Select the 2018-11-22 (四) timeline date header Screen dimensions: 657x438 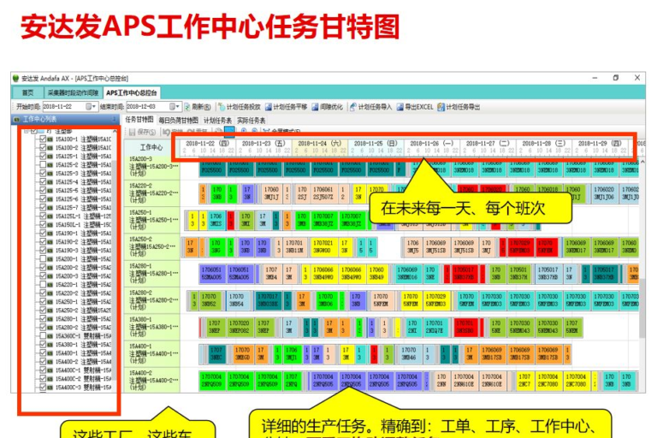click(207, 144)
